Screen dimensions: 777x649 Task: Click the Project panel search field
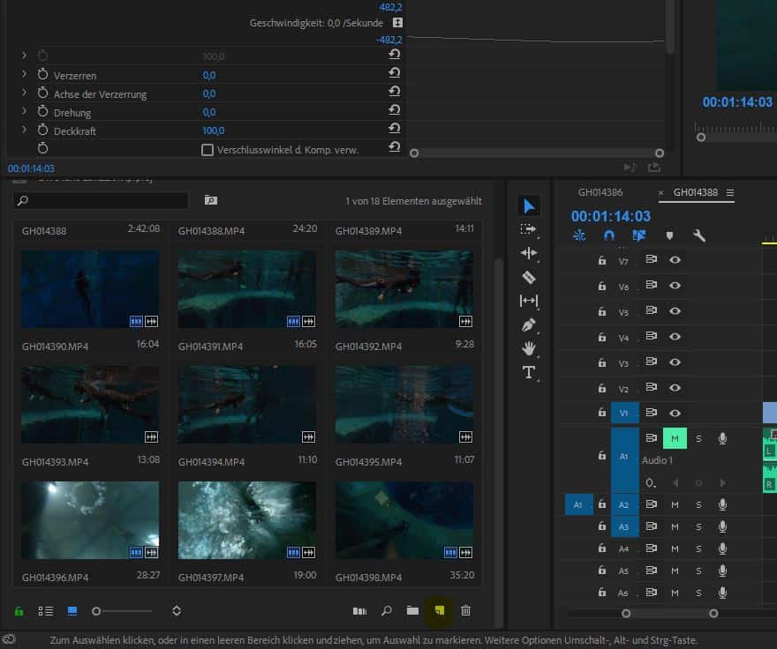pos(101,200)
